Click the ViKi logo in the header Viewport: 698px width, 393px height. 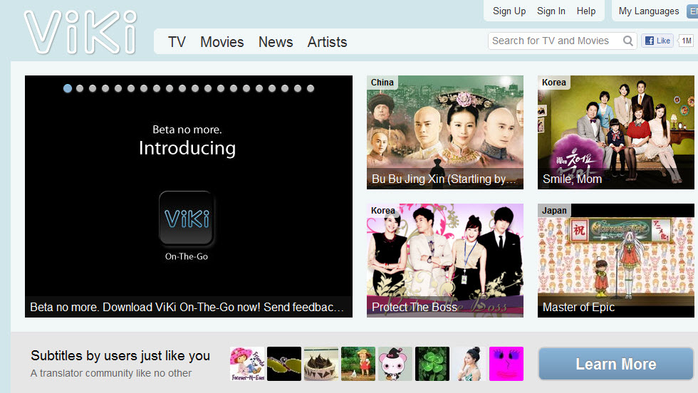coord(80,33)
